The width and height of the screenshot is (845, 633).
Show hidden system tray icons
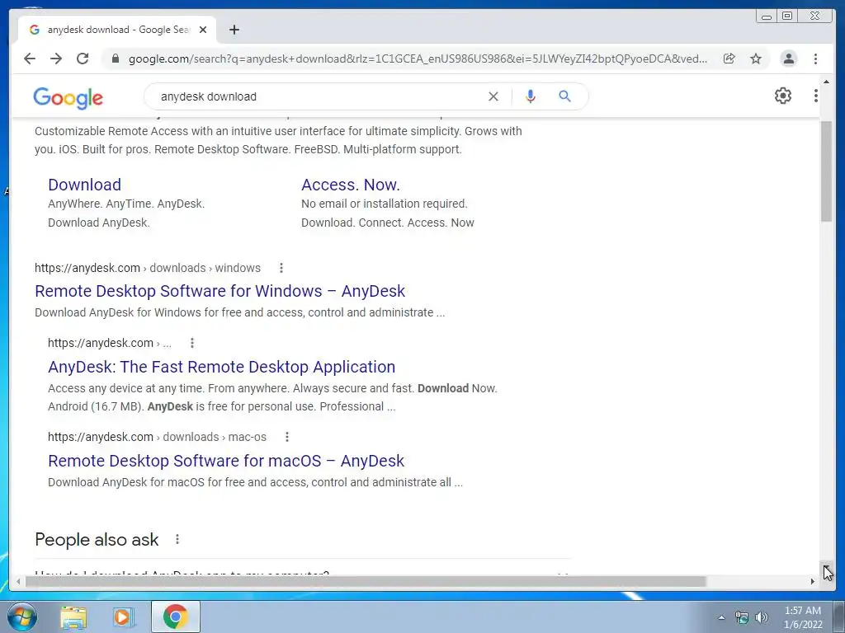[x=721, y=617]
